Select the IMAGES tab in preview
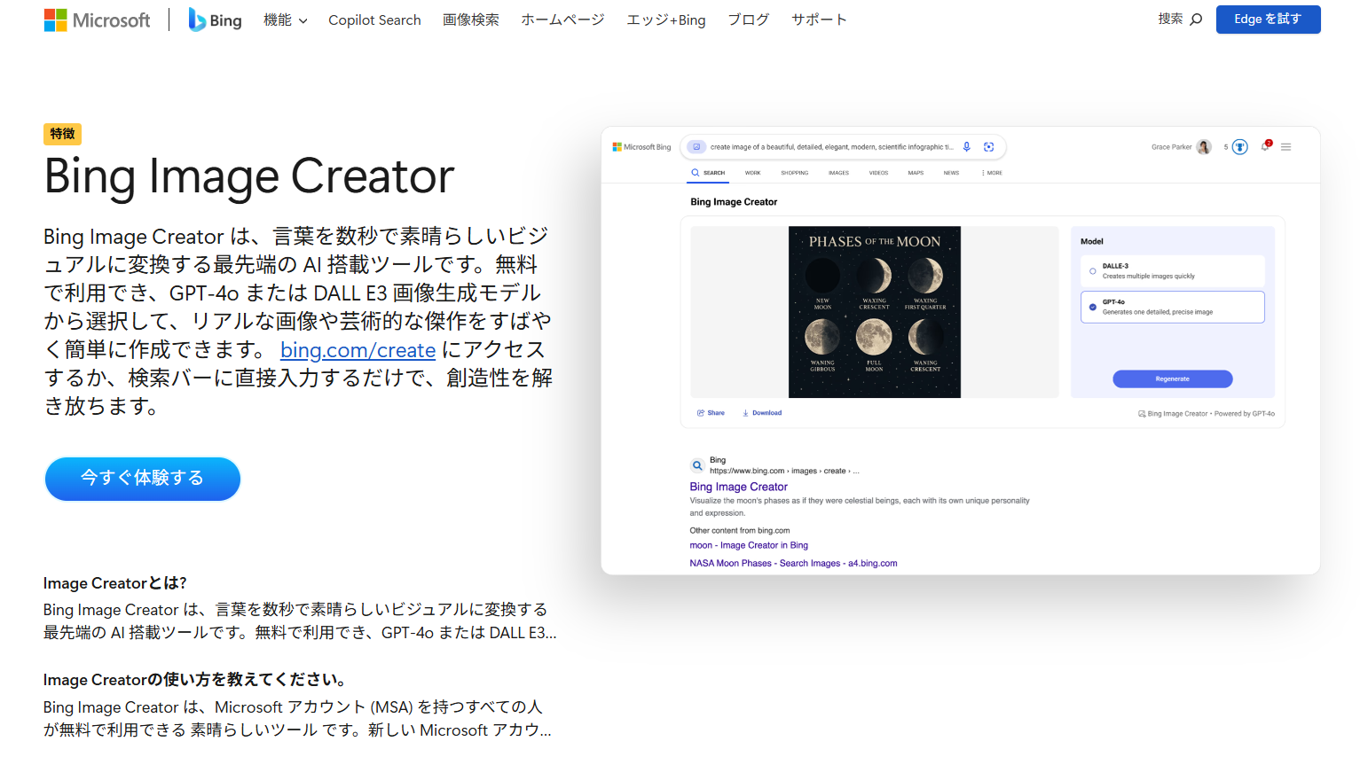The width and height of the screenshot is (1360, 757). click(x=839, y=173)
